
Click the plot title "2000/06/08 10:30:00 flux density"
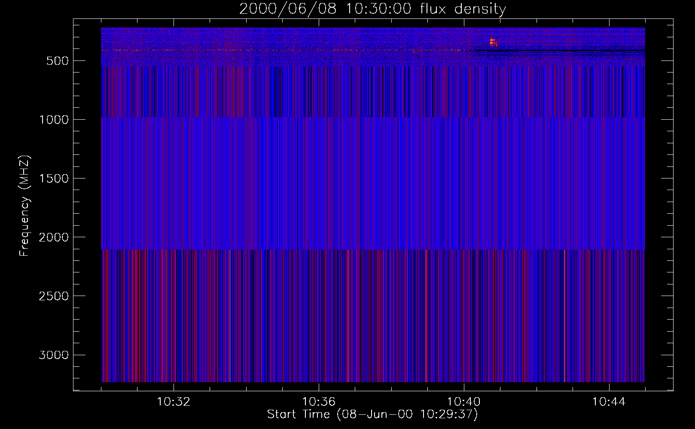pos(372,9)
